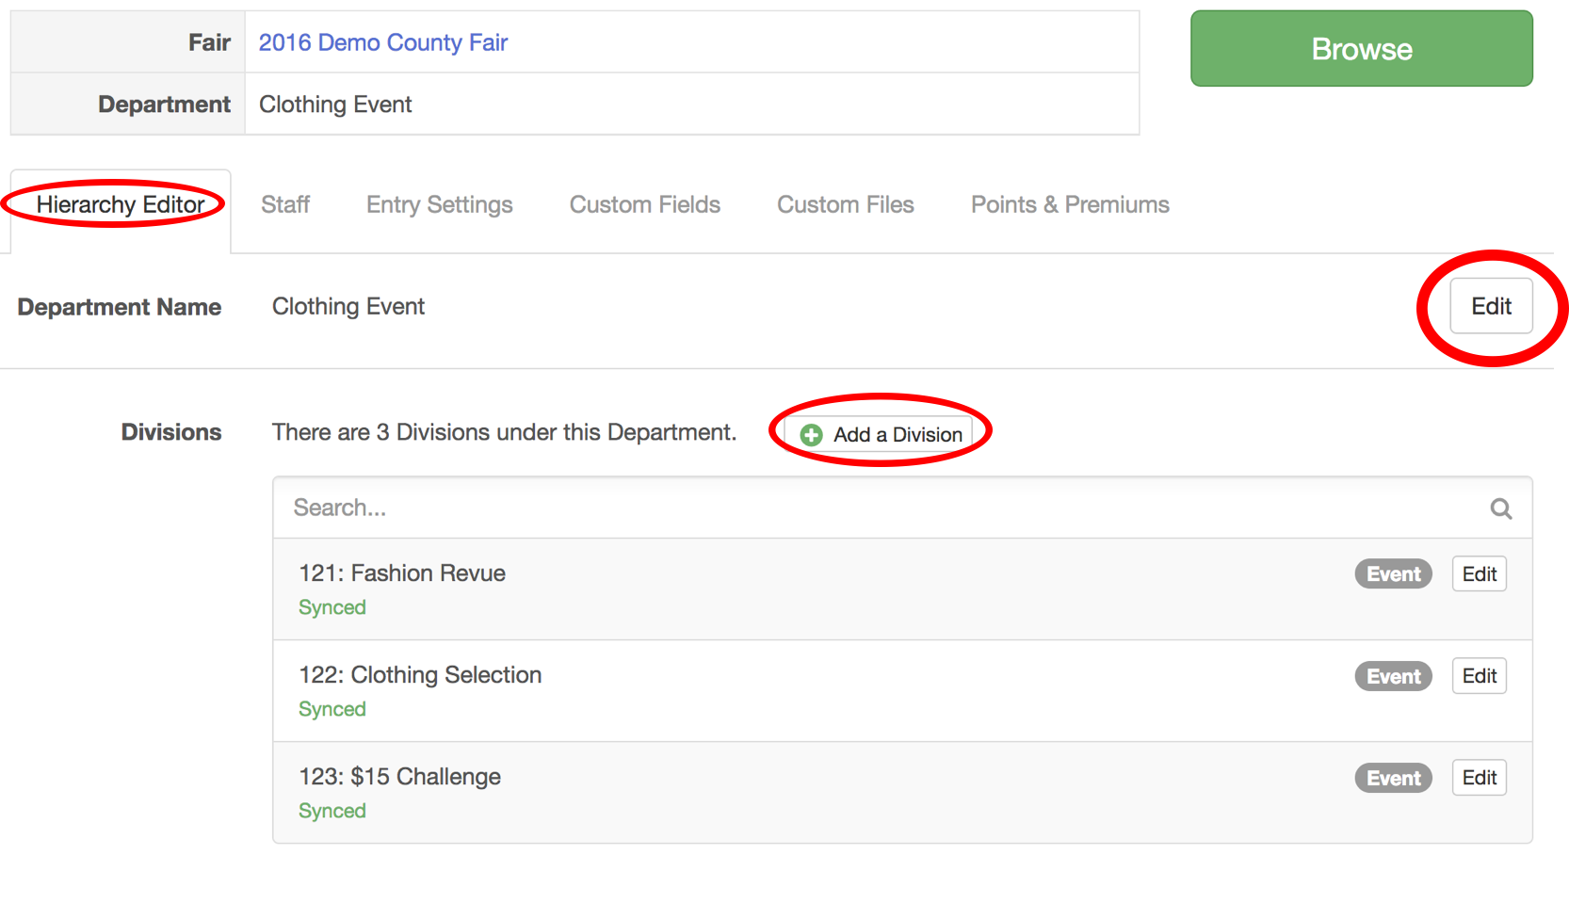The width and height of the screenshot is (1569, 903).
Task: Click Event badge for Fashion Revue
Action: tap(1393, 574)
